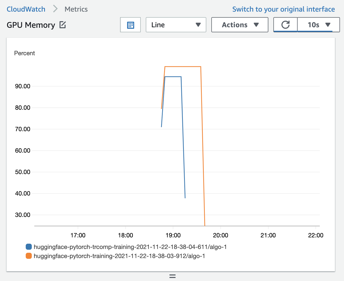Open the 10s refresh interval dropdown
This screenshot has height=281, width=344.
coord(319,25)
